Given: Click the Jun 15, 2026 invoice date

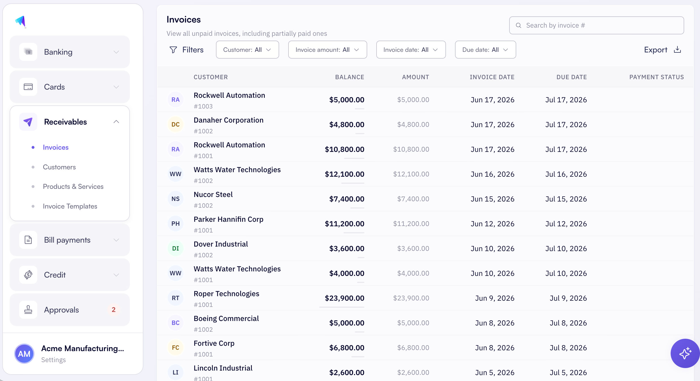Looking at the screenshot, I should pos(493,199).
